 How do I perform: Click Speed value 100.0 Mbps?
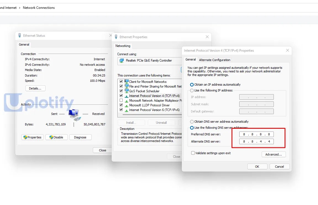click(x=98, y=81)
